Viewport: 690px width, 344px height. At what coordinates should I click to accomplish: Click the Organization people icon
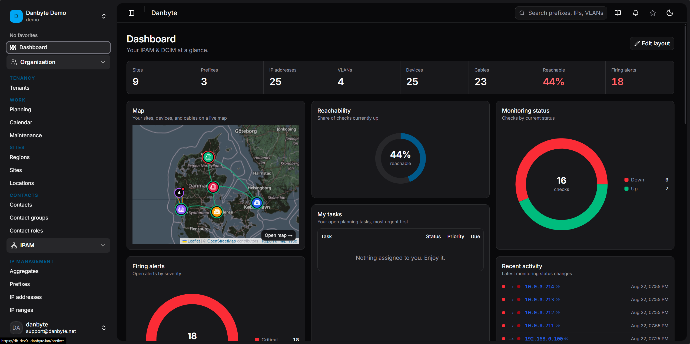(x=14, y=62)
